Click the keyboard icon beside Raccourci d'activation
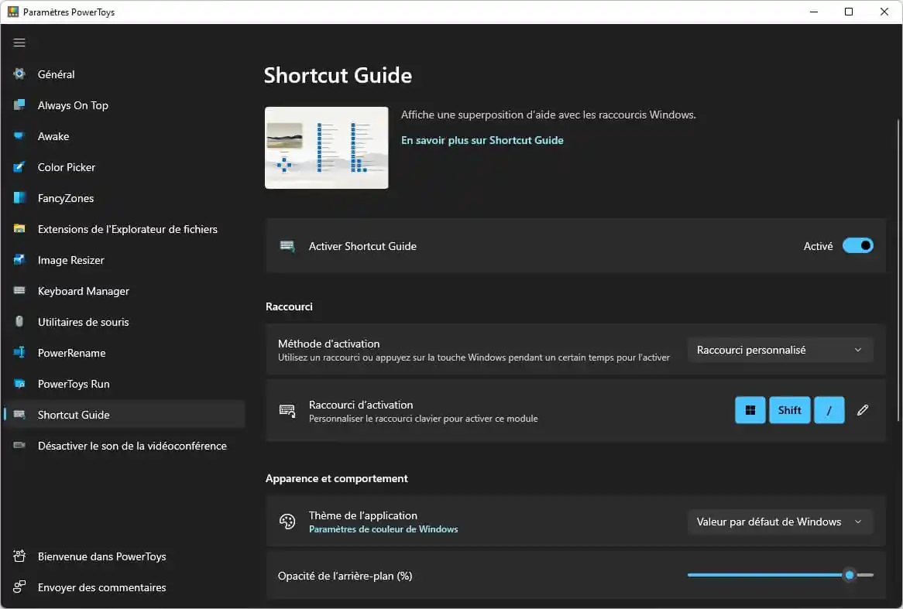This screenshot has width=903, height=609. [287, 410]
